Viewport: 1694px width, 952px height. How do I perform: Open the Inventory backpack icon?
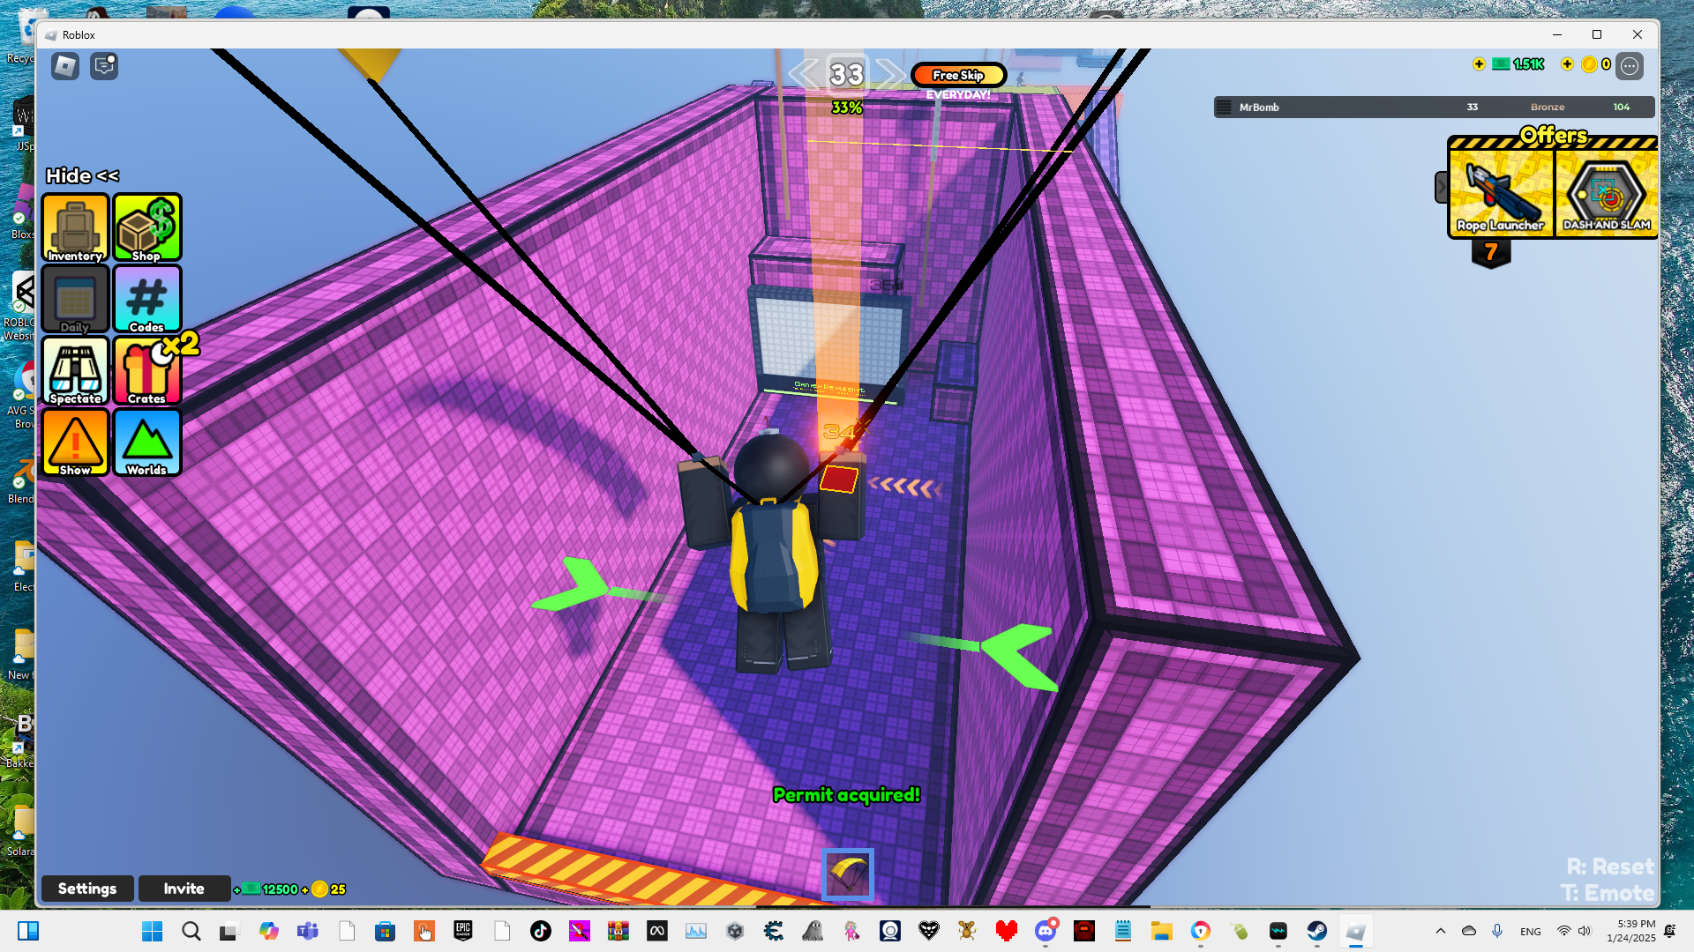click(75, 227)
